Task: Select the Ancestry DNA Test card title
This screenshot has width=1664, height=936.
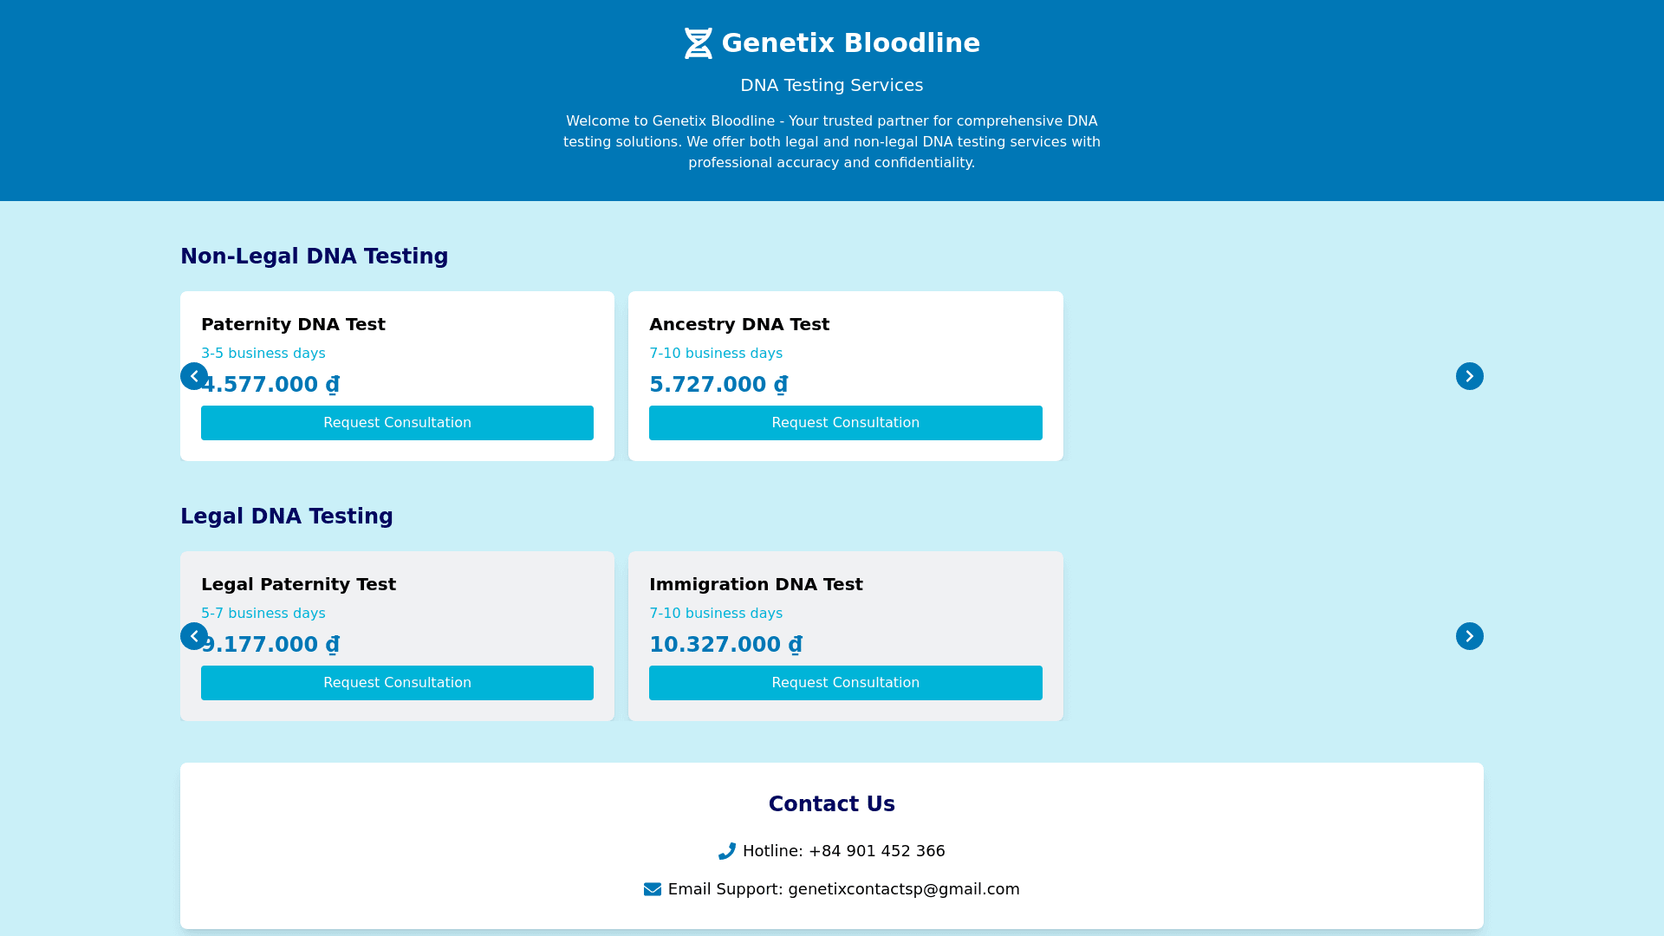Action: (x=739, y=324)
